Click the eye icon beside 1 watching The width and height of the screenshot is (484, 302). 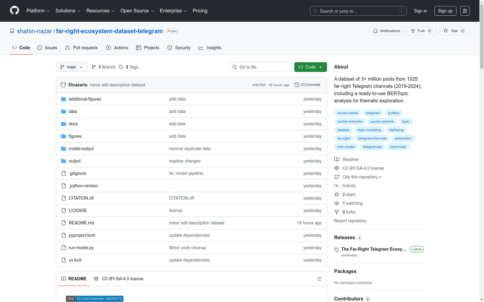[337, 203]
